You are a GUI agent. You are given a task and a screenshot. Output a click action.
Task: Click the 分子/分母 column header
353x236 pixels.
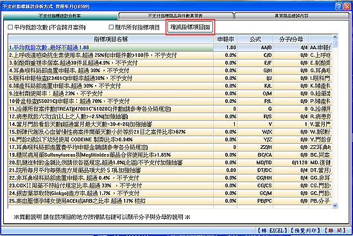[291, 40]
